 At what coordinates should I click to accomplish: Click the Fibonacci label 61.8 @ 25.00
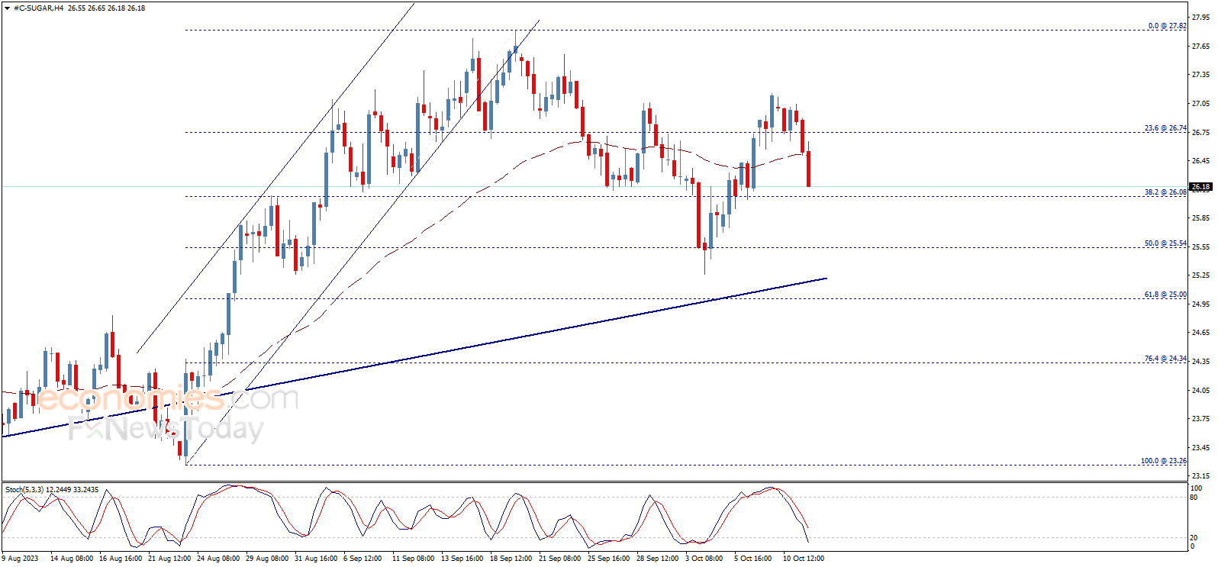(x=1165, y=295)
